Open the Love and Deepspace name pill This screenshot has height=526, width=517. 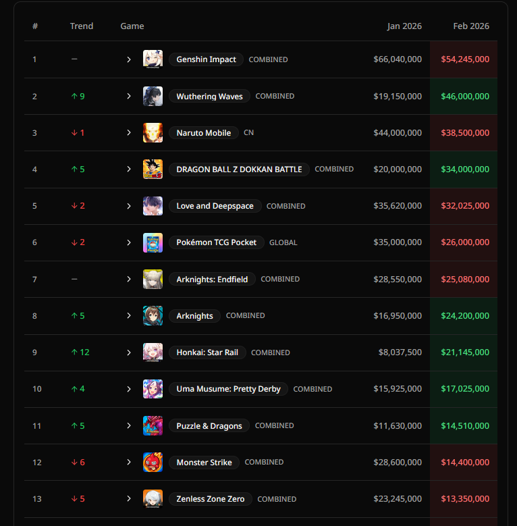click(215, 206)
